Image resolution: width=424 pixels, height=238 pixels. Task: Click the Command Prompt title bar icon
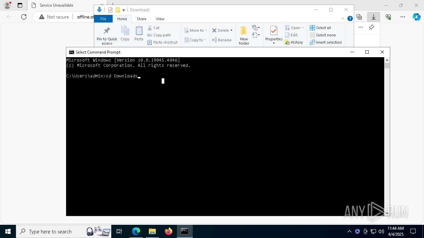point(71,52)
